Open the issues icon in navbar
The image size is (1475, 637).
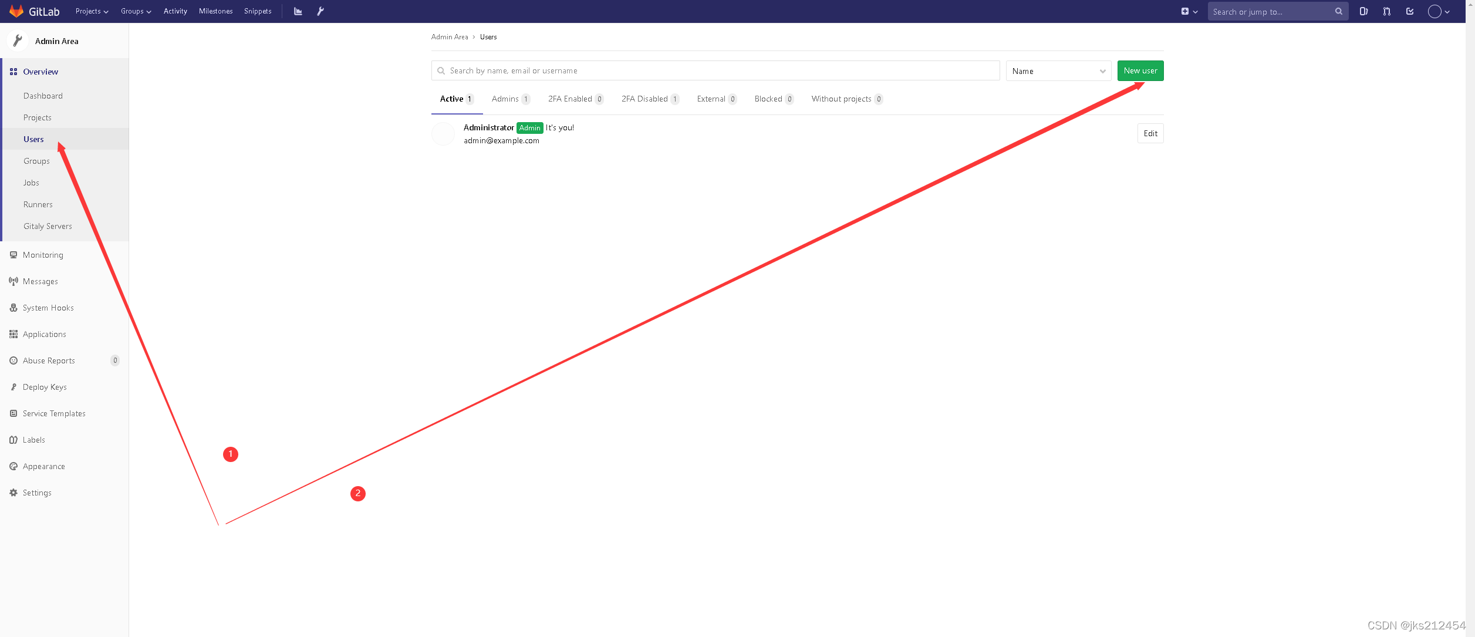1363,11
